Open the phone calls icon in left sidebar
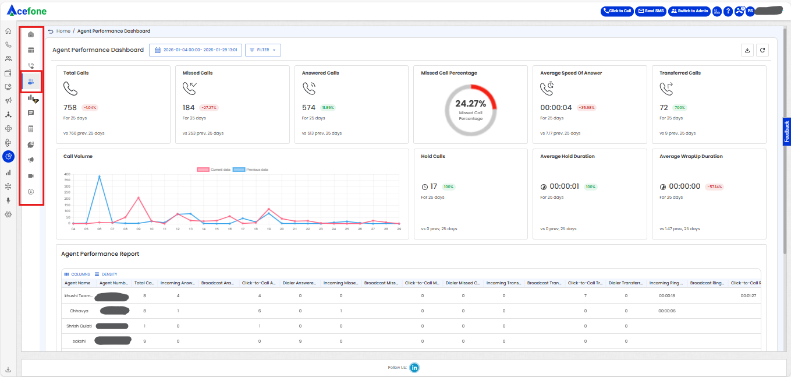Screen dimensions: 791x377 (x=8, y=45)
